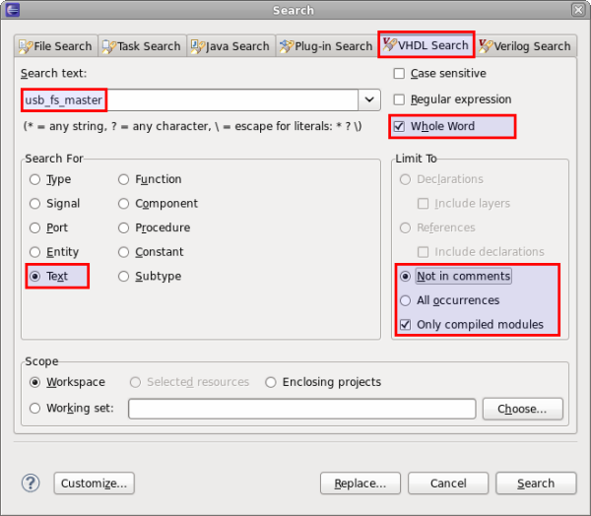Viewport: 591px width, 516px height.
Task: Click the Working set text field
Action: click(x=302, y=409)
